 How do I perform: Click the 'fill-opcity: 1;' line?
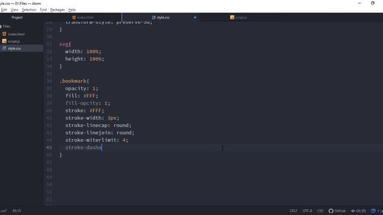tap(88, 103)
